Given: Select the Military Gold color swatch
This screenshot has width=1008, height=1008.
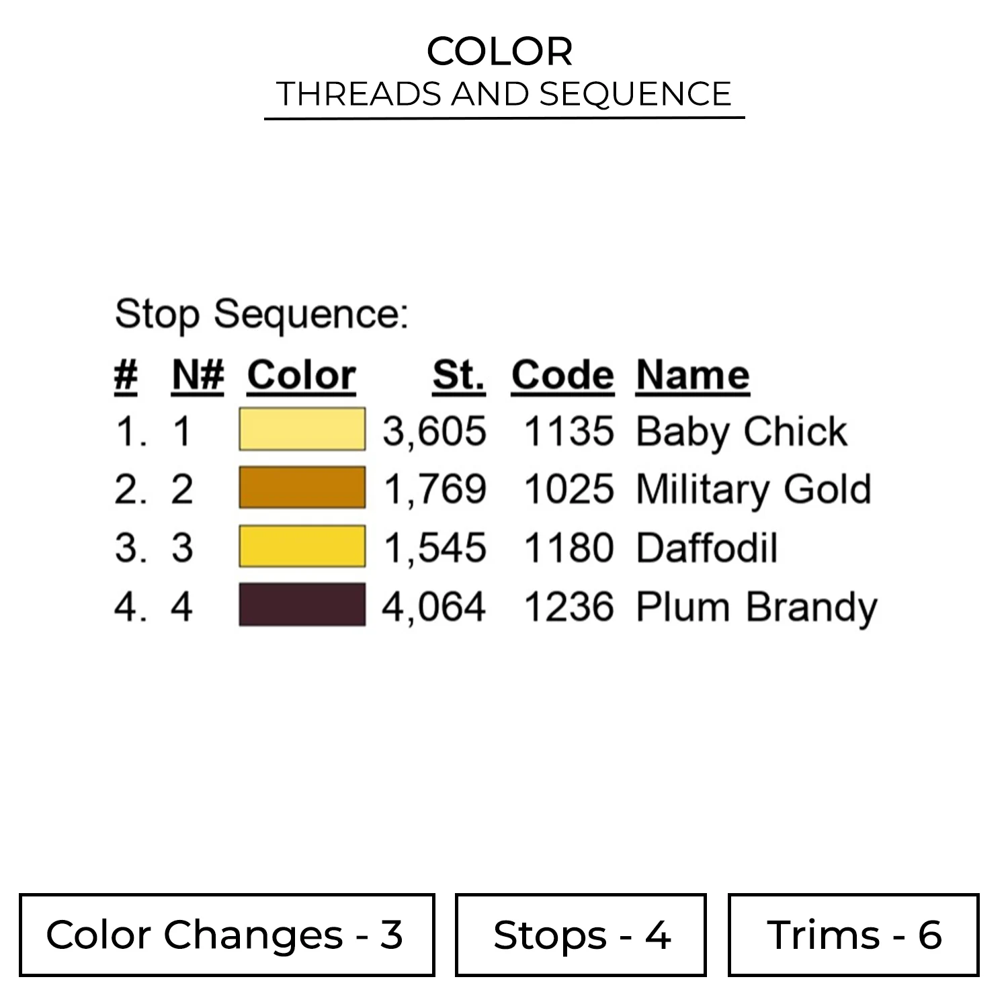Looking at the screenshot, I should (x=302, y=488).
